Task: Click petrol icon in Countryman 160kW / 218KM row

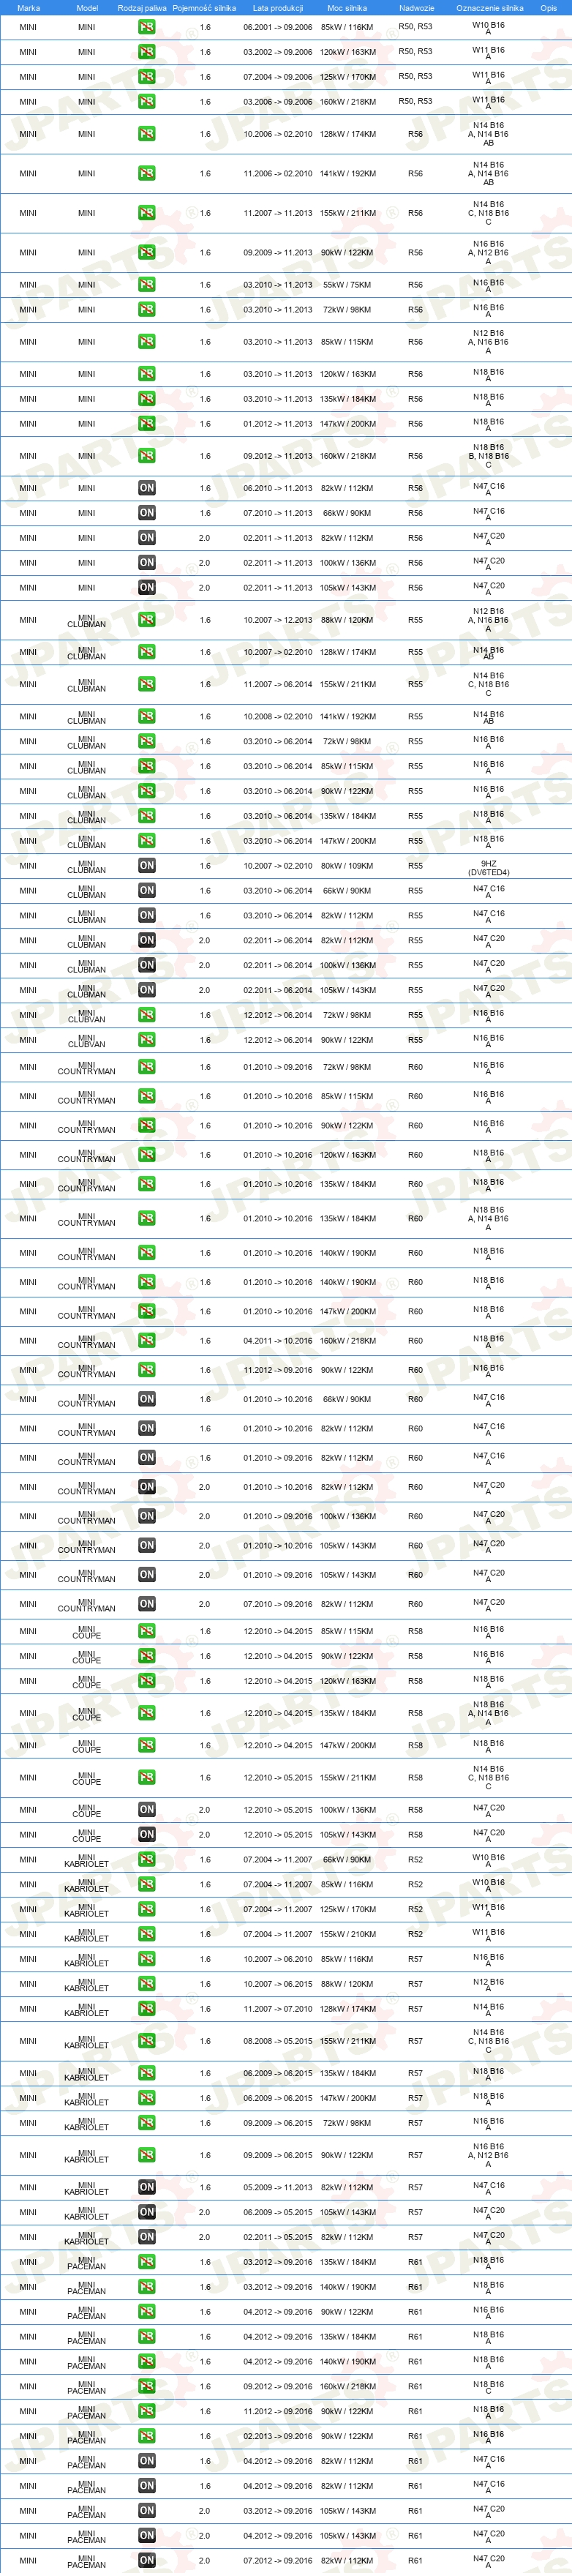Action: click(147, 1341)
